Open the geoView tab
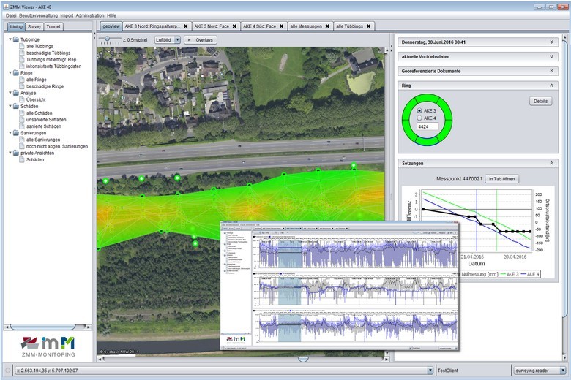 (x=111, y=26)
